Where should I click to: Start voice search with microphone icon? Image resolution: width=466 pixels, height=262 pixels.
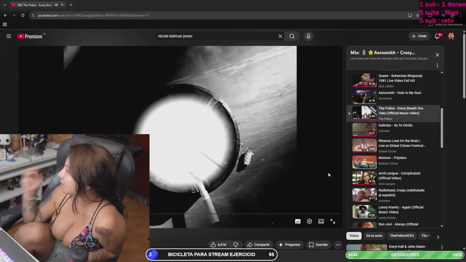click(x=308, y=36)
